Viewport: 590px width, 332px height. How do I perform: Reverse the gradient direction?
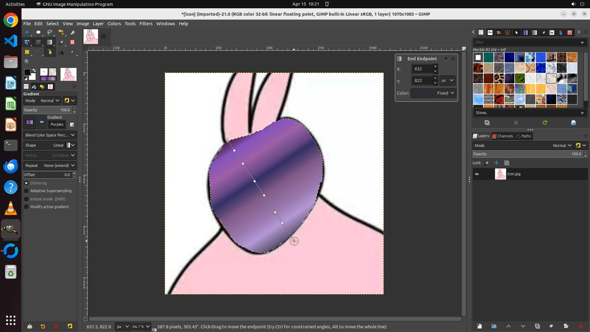[x=42, y=122]
